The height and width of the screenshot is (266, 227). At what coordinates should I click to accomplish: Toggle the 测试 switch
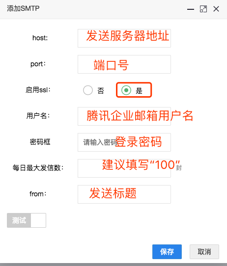[27, 220]
